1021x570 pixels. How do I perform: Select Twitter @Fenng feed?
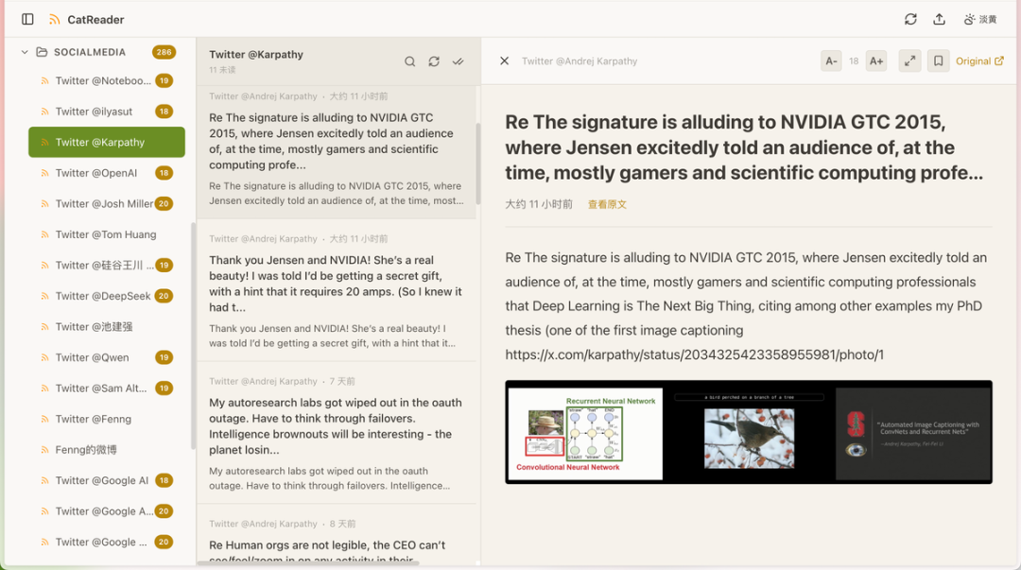(x=107, y=419)
